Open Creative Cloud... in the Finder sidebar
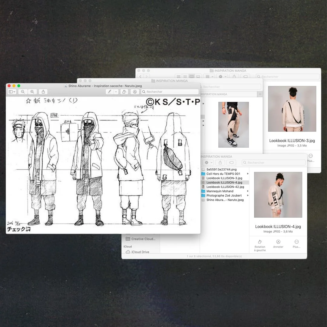 pos(141,239)
